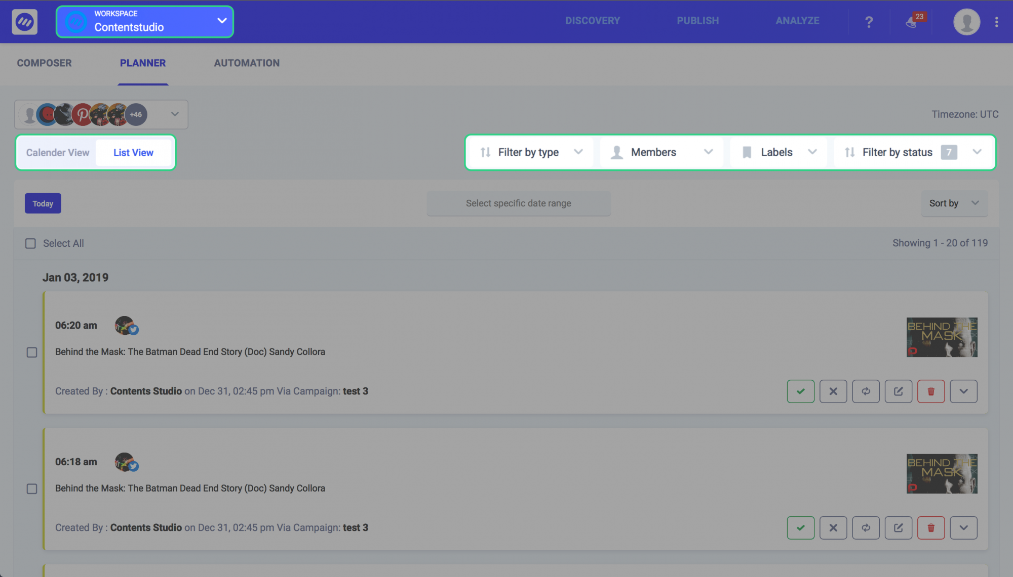Image resolution: width=1013 pixels, height=577 pixels.
Task: Click the ContentStudio logo icon
Action: click(x=25, y=21)
